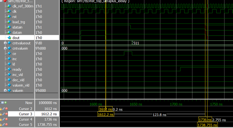Image resolution: width=233 pixels, height=128 pixels.
Task: Delete Cursor 3 with red minus icon
Action: coord(6,114)
